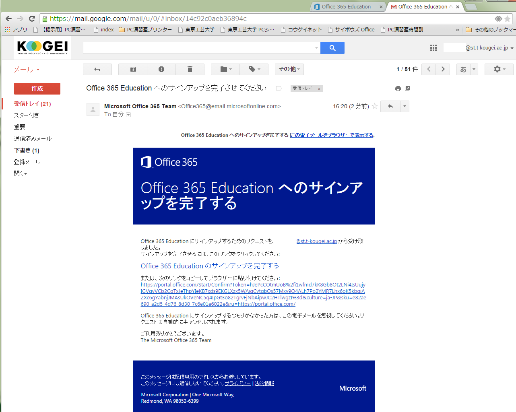Viewport: 516px width, 412px height.
Task: Open search options dropdown arrow
Action: pos(316,48)
